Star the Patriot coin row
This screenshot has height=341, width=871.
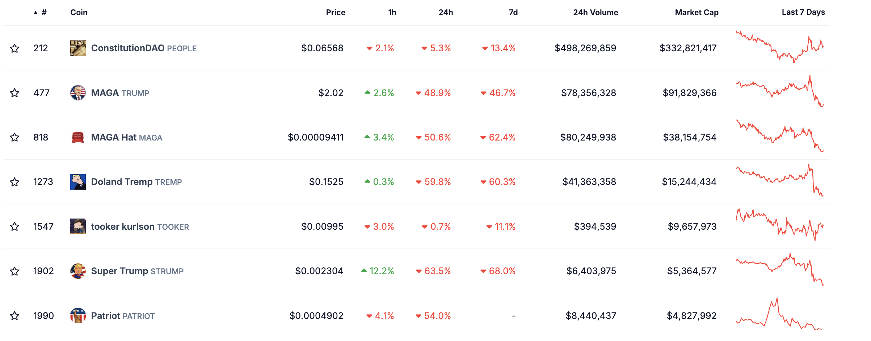14,316
